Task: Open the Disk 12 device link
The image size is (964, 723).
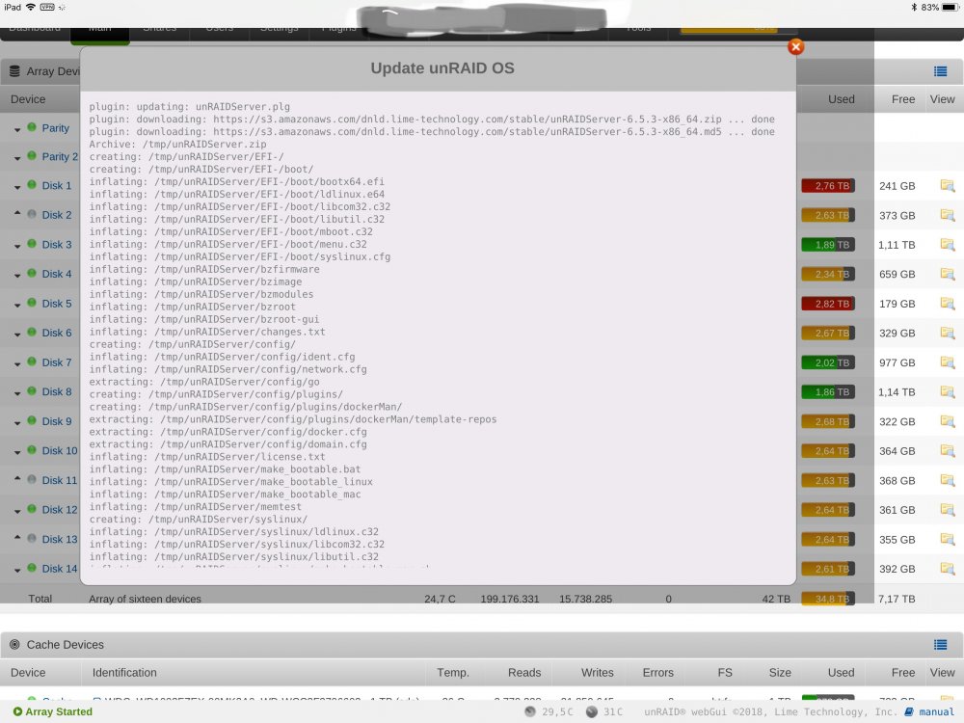Action: click(x=60, y=510)
